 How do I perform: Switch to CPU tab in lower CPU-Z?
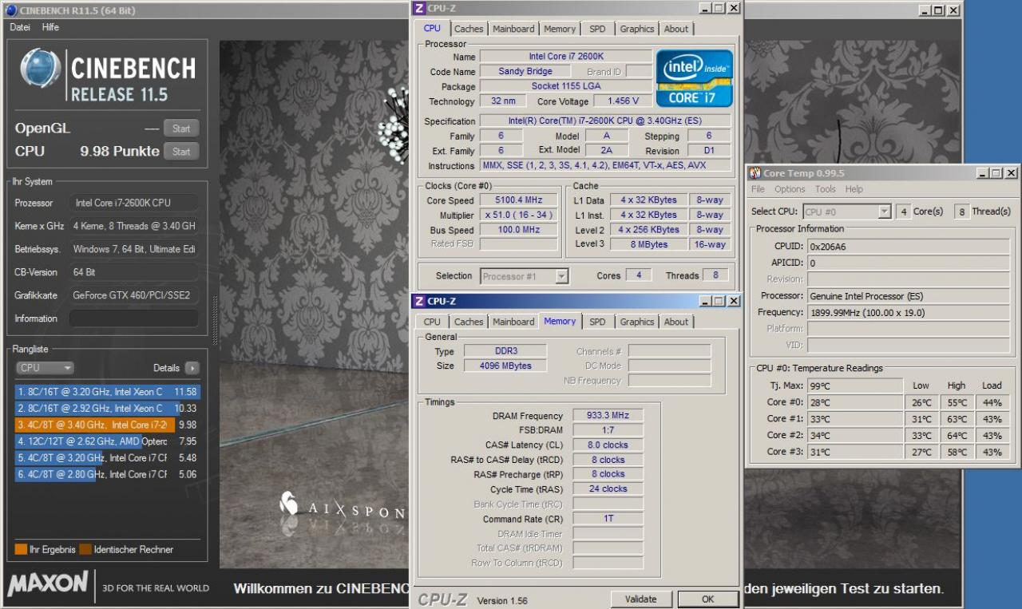point(432,322)
